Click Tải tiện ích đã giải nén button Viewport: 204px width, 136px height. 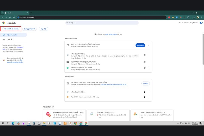click(x=11, y=29)
